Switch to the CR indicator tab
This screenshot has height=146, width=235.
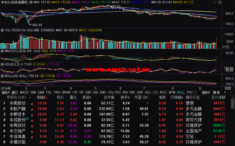pyautogui.click(x=75, y=92)
